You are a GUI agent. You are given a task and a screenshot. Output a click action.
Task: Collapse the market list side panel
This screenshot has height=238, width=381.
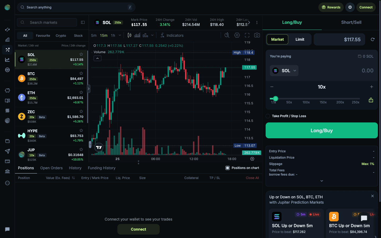tap(89, 89)
